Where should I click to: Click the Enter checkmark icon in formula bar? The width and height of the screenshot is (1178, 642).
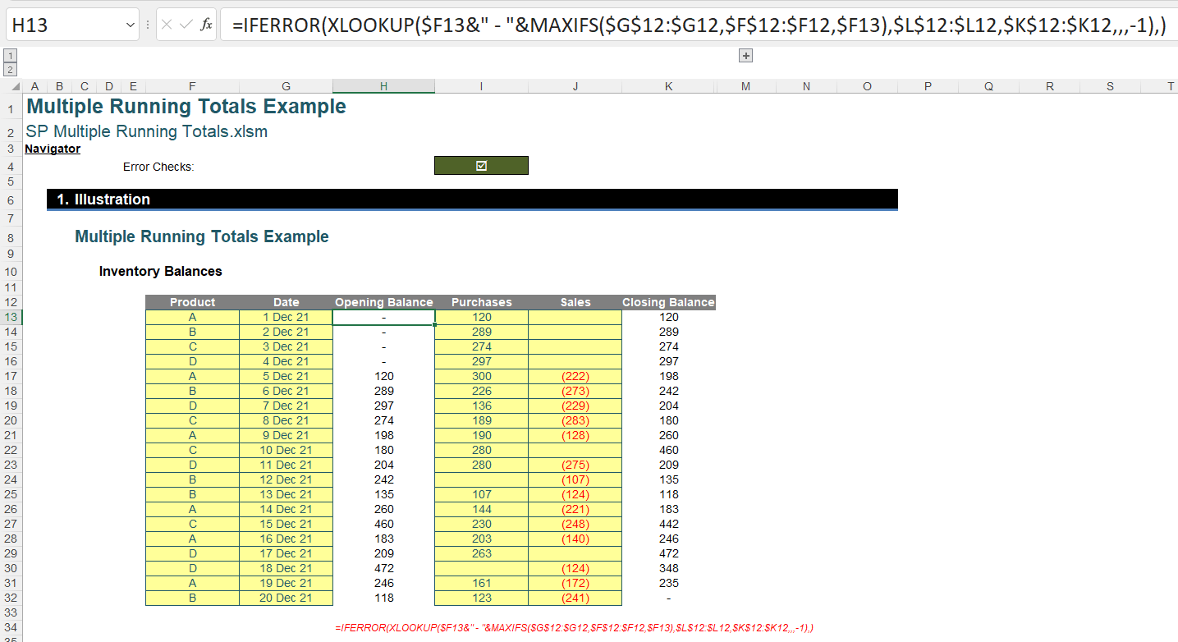click(186, 25)
